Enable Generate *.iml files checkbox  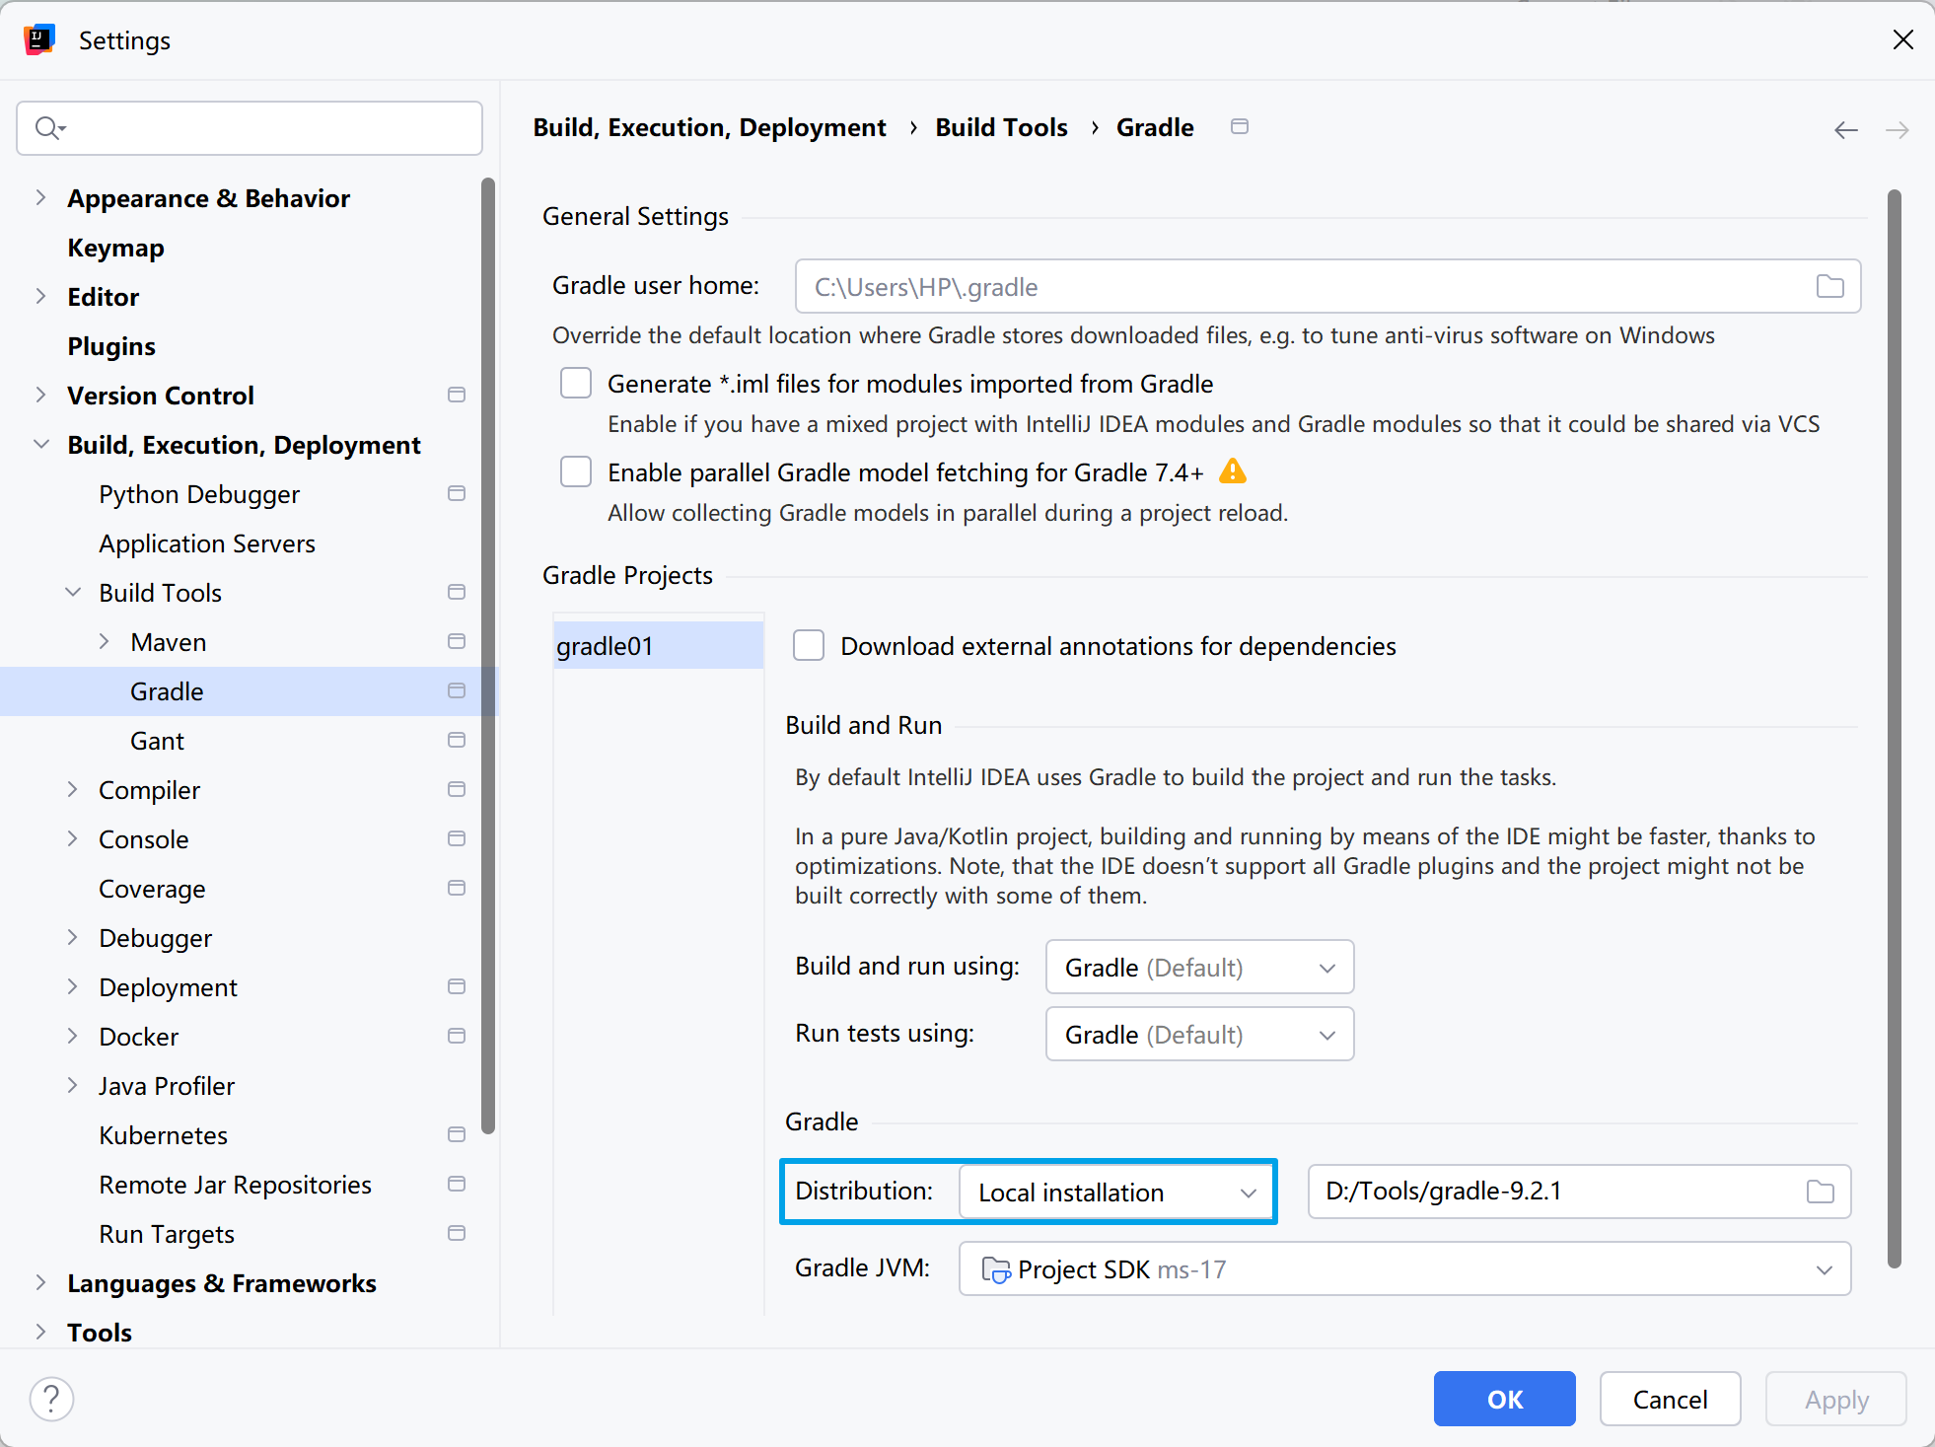pos(576,383)
